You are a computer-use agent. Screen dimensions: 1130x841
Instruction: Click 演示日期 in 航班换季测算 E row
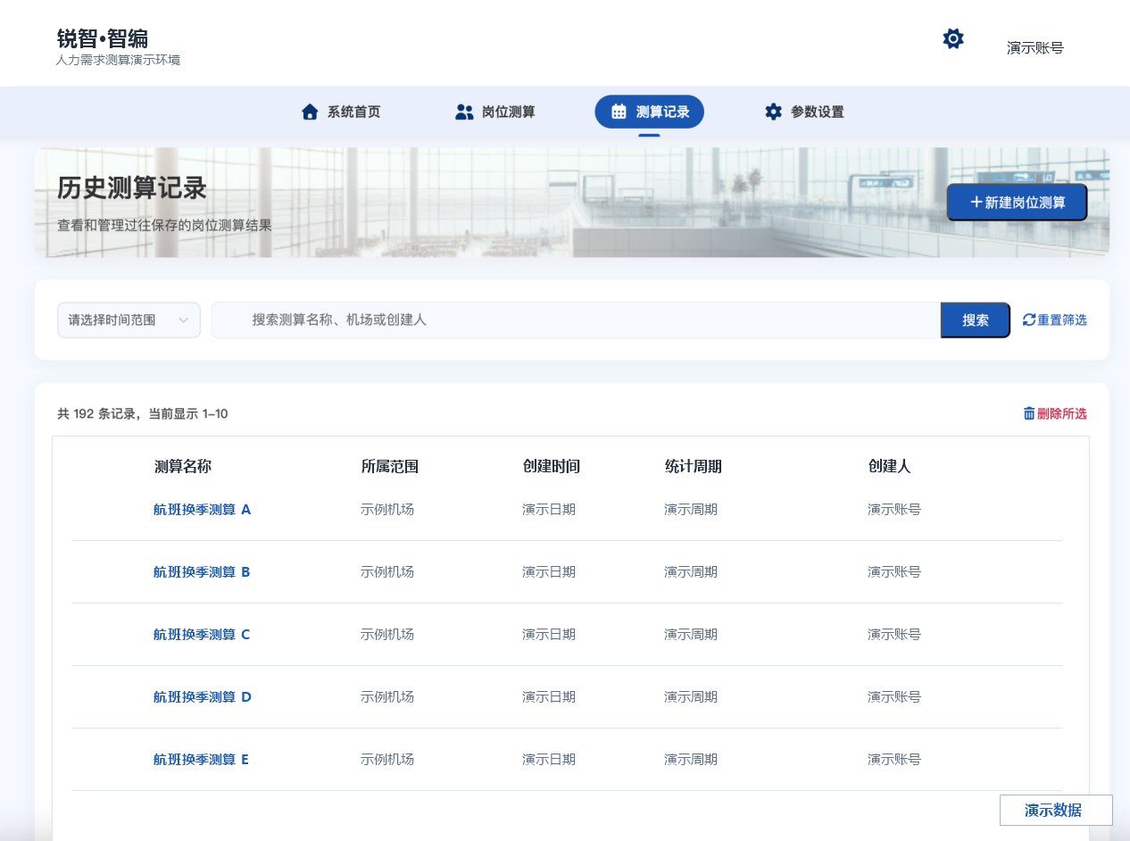tap(549, 759)
